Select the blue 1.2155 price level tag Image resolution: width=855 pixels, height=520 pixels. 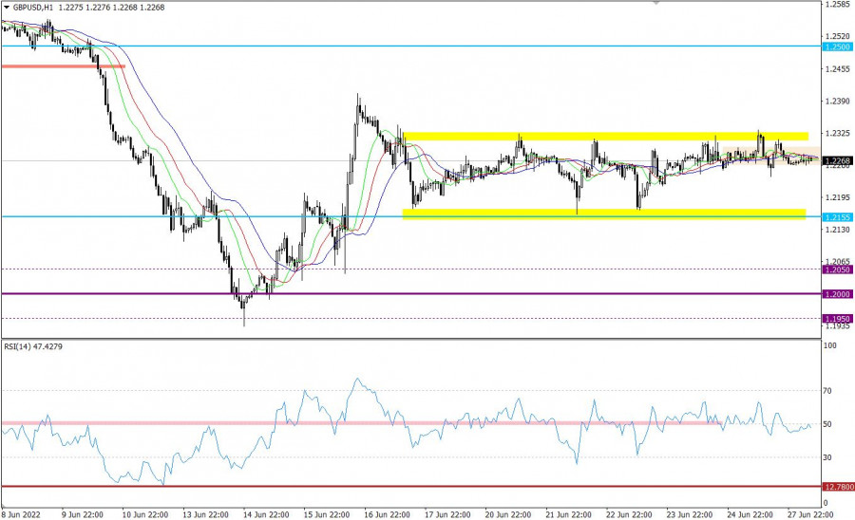coord(838,217)
